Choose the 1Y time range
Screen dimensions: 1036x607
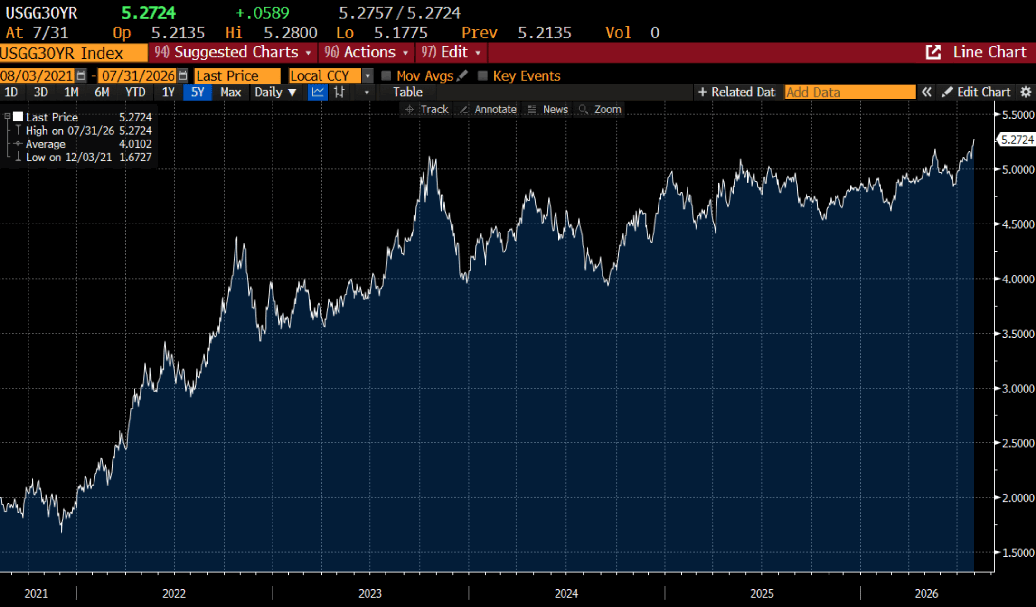click(168, 92)
